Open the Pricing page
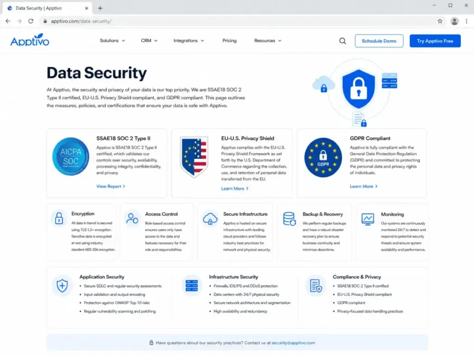Viewport: 474px width, 355px height. [x=230, y=41]
